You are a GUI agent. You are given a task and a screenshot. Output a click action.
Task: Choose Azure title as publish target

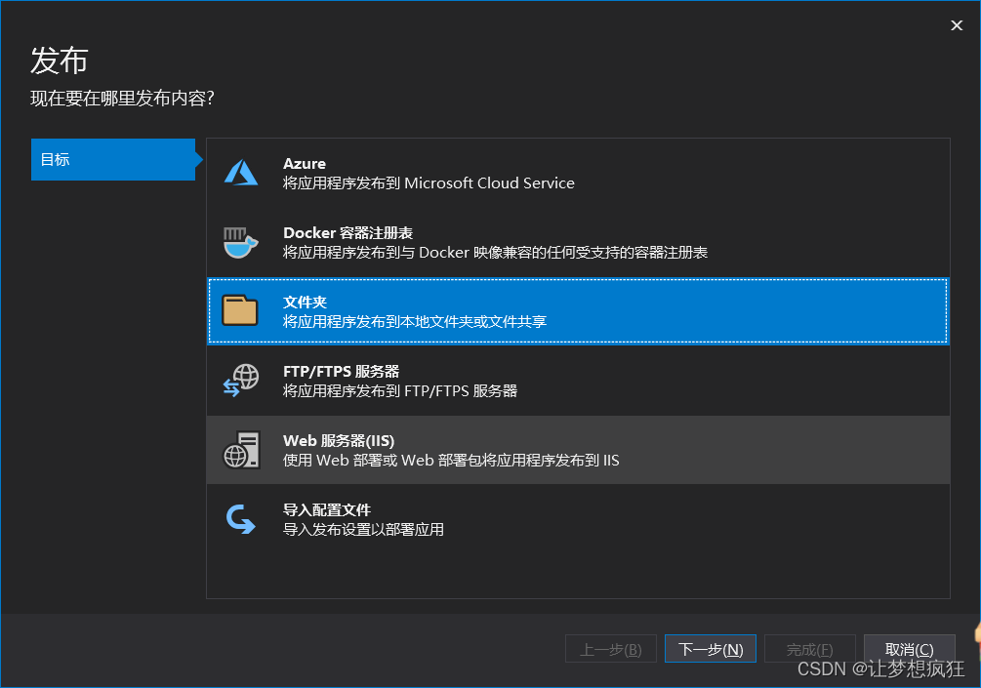[304, 163]
